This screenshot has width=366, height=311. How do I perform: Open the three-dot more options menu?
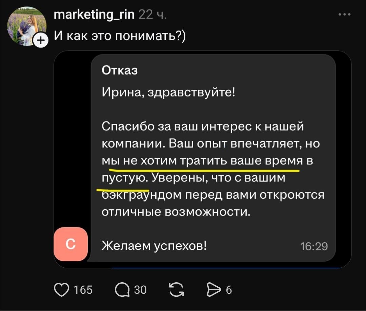coord(344,15)
